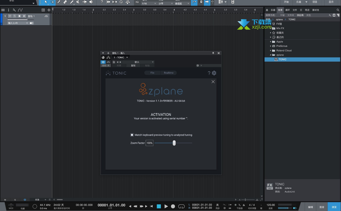Select the Eraser tool

65,2
